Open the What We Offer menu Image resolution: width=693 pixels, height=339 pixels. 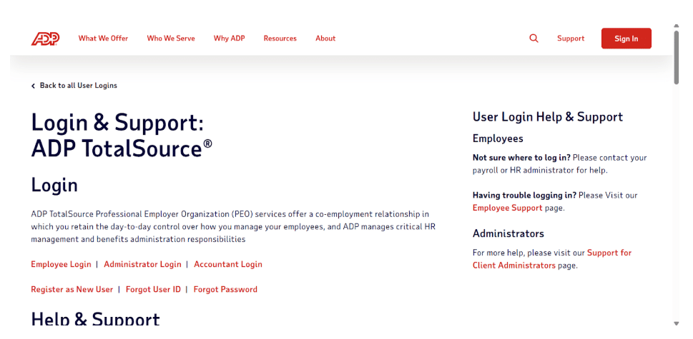[103, 39]
